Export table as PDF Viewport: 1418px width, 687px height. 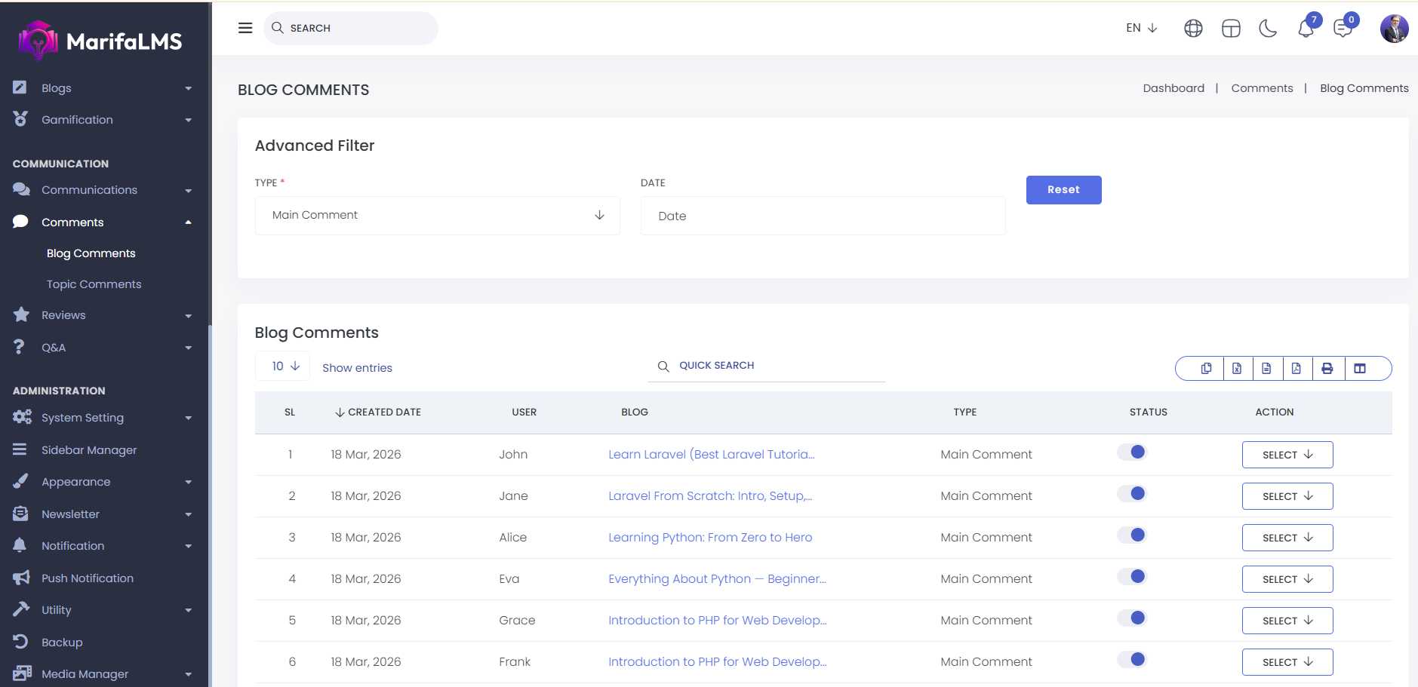click(1296, 368)
